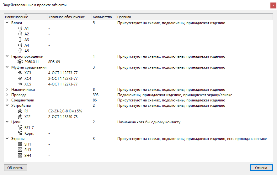Select the block icon beside A4
277x175 pixels.
pyautogui.click(x=21, y=45)
